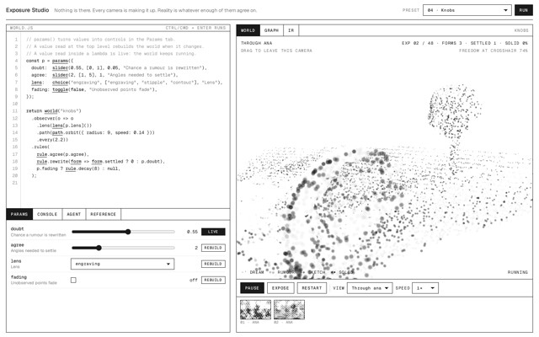This screenshot has width=539, height=337.
Task: Select the second exposure thumbnail 02 ANA
Action: pos(289,309)
